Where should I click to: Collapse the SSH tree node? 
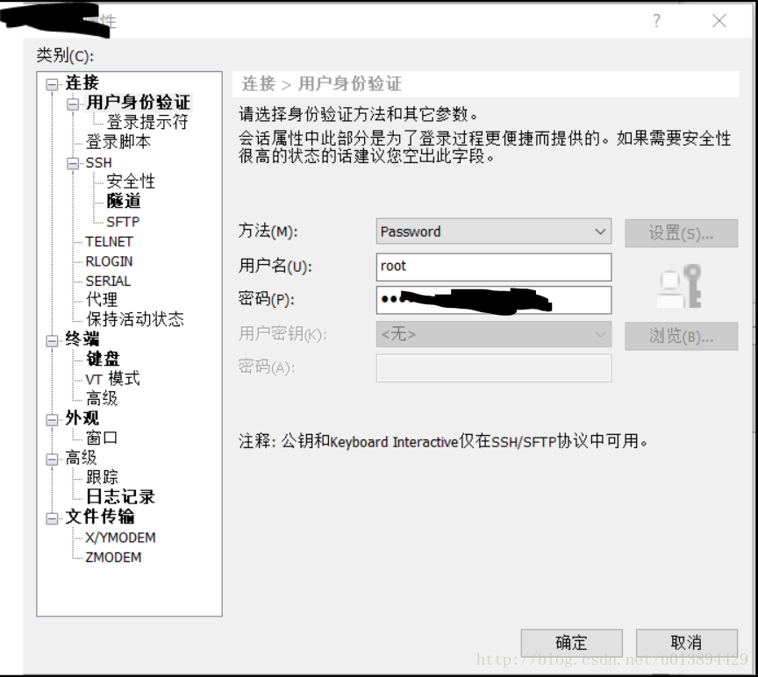click(73, 163)
